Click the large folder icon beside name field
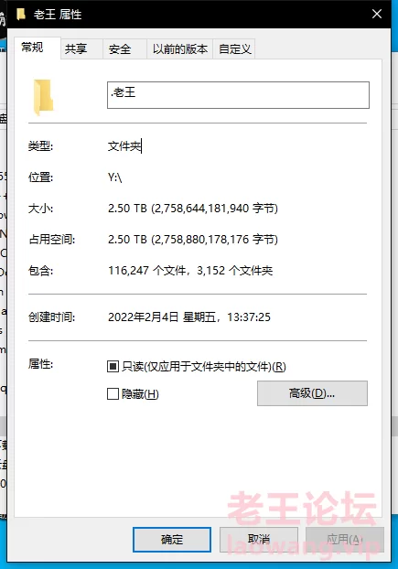The height and width of the screenshot is (569, 398). (44, 97)
